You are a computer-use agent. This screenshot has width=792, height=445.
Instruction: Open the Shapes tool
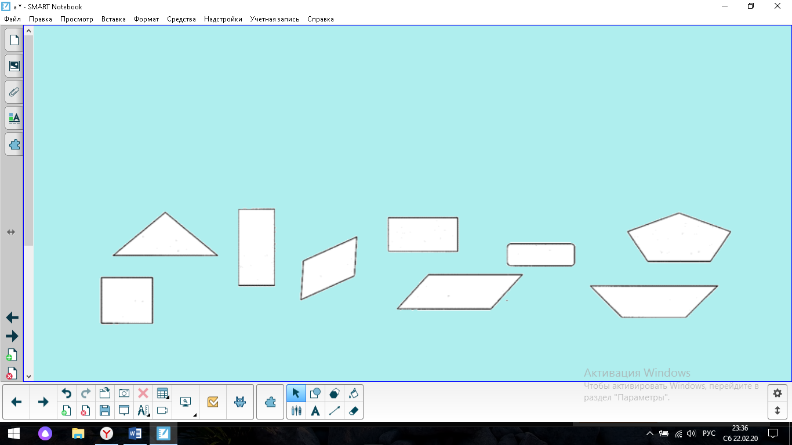pyautogui.click(x=315, y=393)
